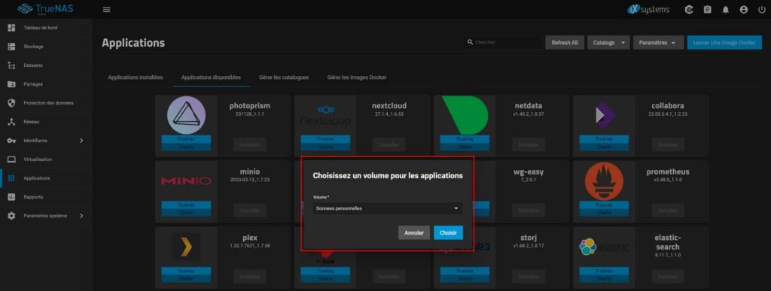Screen dimensions: 771x291
Task: Click the Applications page heading
Action: point(133,43)
